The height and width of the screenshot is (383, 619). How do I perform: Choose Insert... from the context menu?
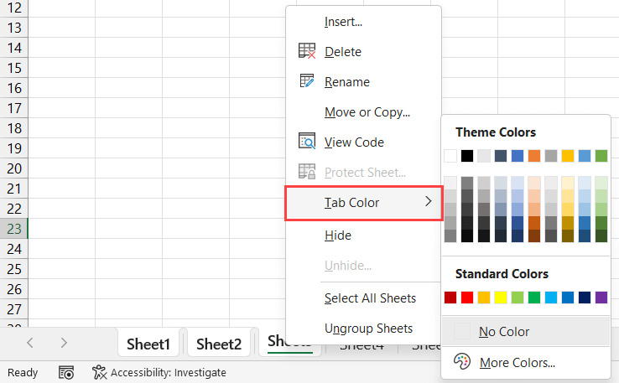[x=343, y=22]
